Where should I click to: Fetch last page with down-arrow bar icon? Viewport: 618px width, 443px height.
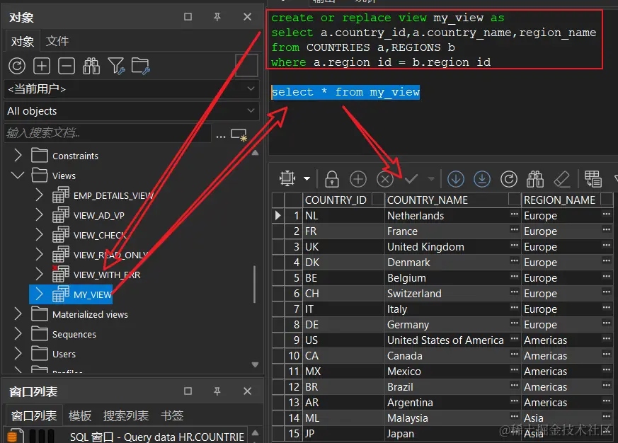[x=482, y=179]
